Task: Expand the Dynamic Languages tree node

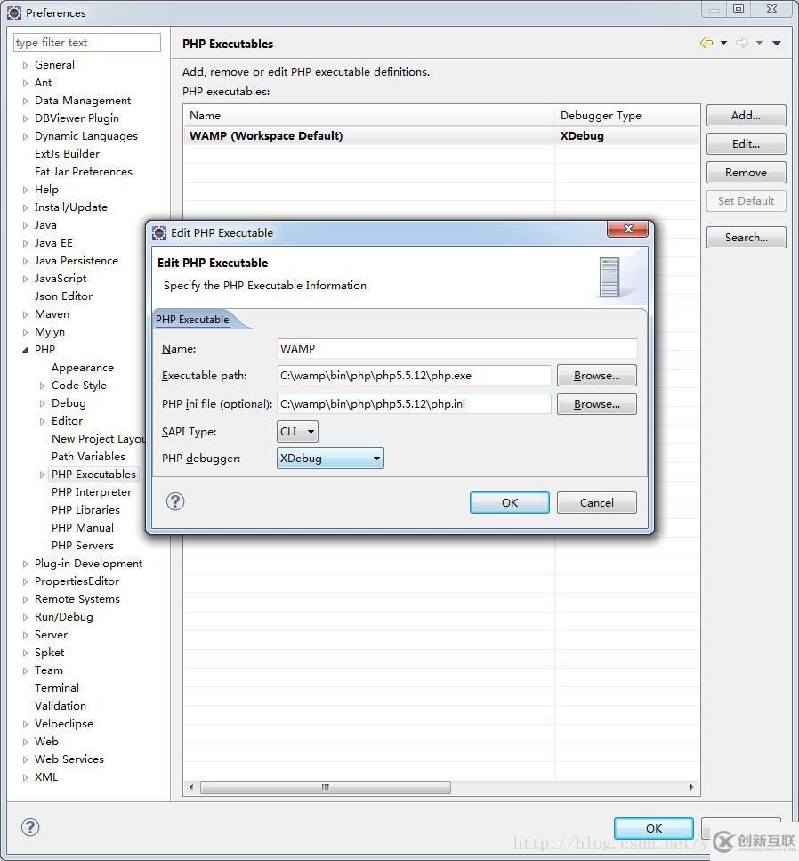Action: coord(25,137)
